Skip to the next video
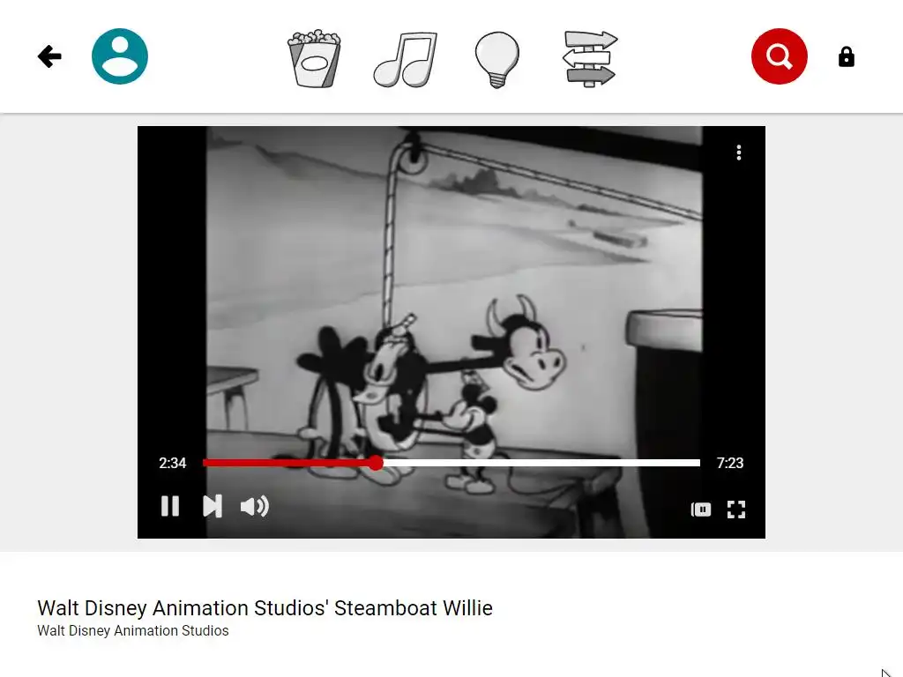This screenshot has width=903, height=677. (x=213, y=507)
